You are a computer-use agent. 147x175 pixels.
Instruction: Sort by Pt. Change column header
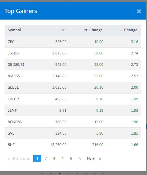click(x=93, y=30)
